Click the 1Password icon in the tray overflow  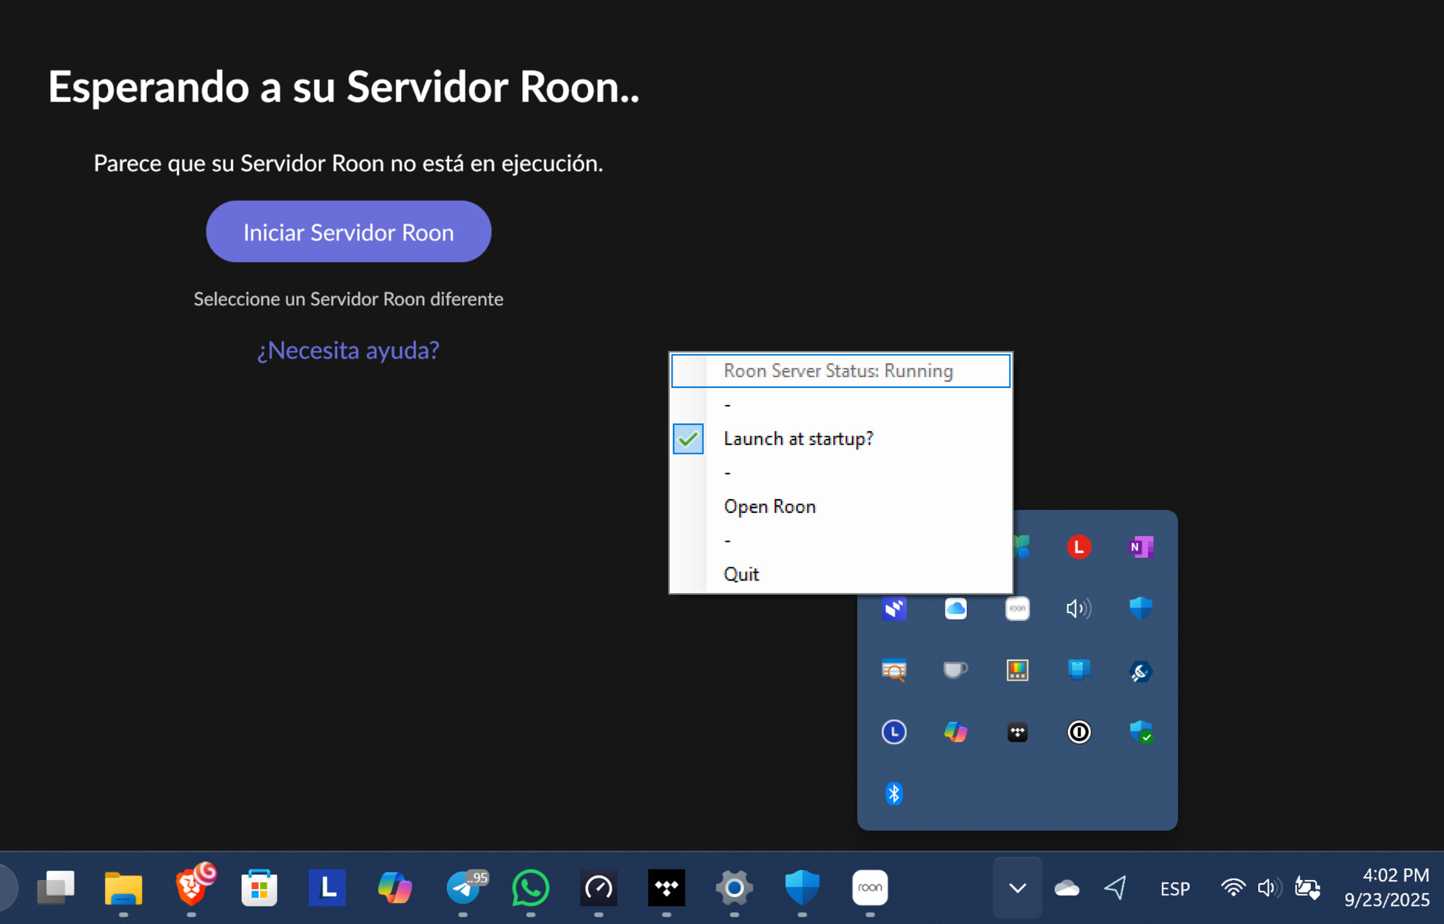pos(1079,731)
